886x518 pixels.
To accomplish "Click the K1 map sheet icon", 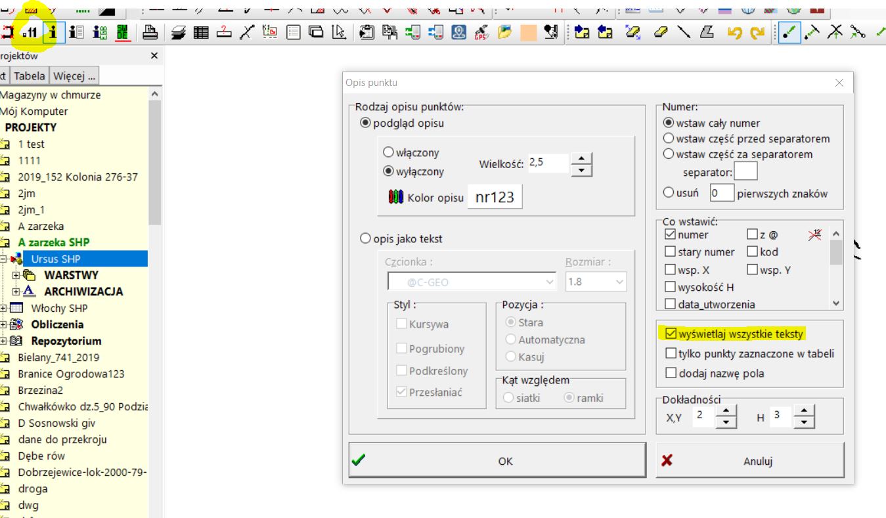I will [x=269, y=32].
